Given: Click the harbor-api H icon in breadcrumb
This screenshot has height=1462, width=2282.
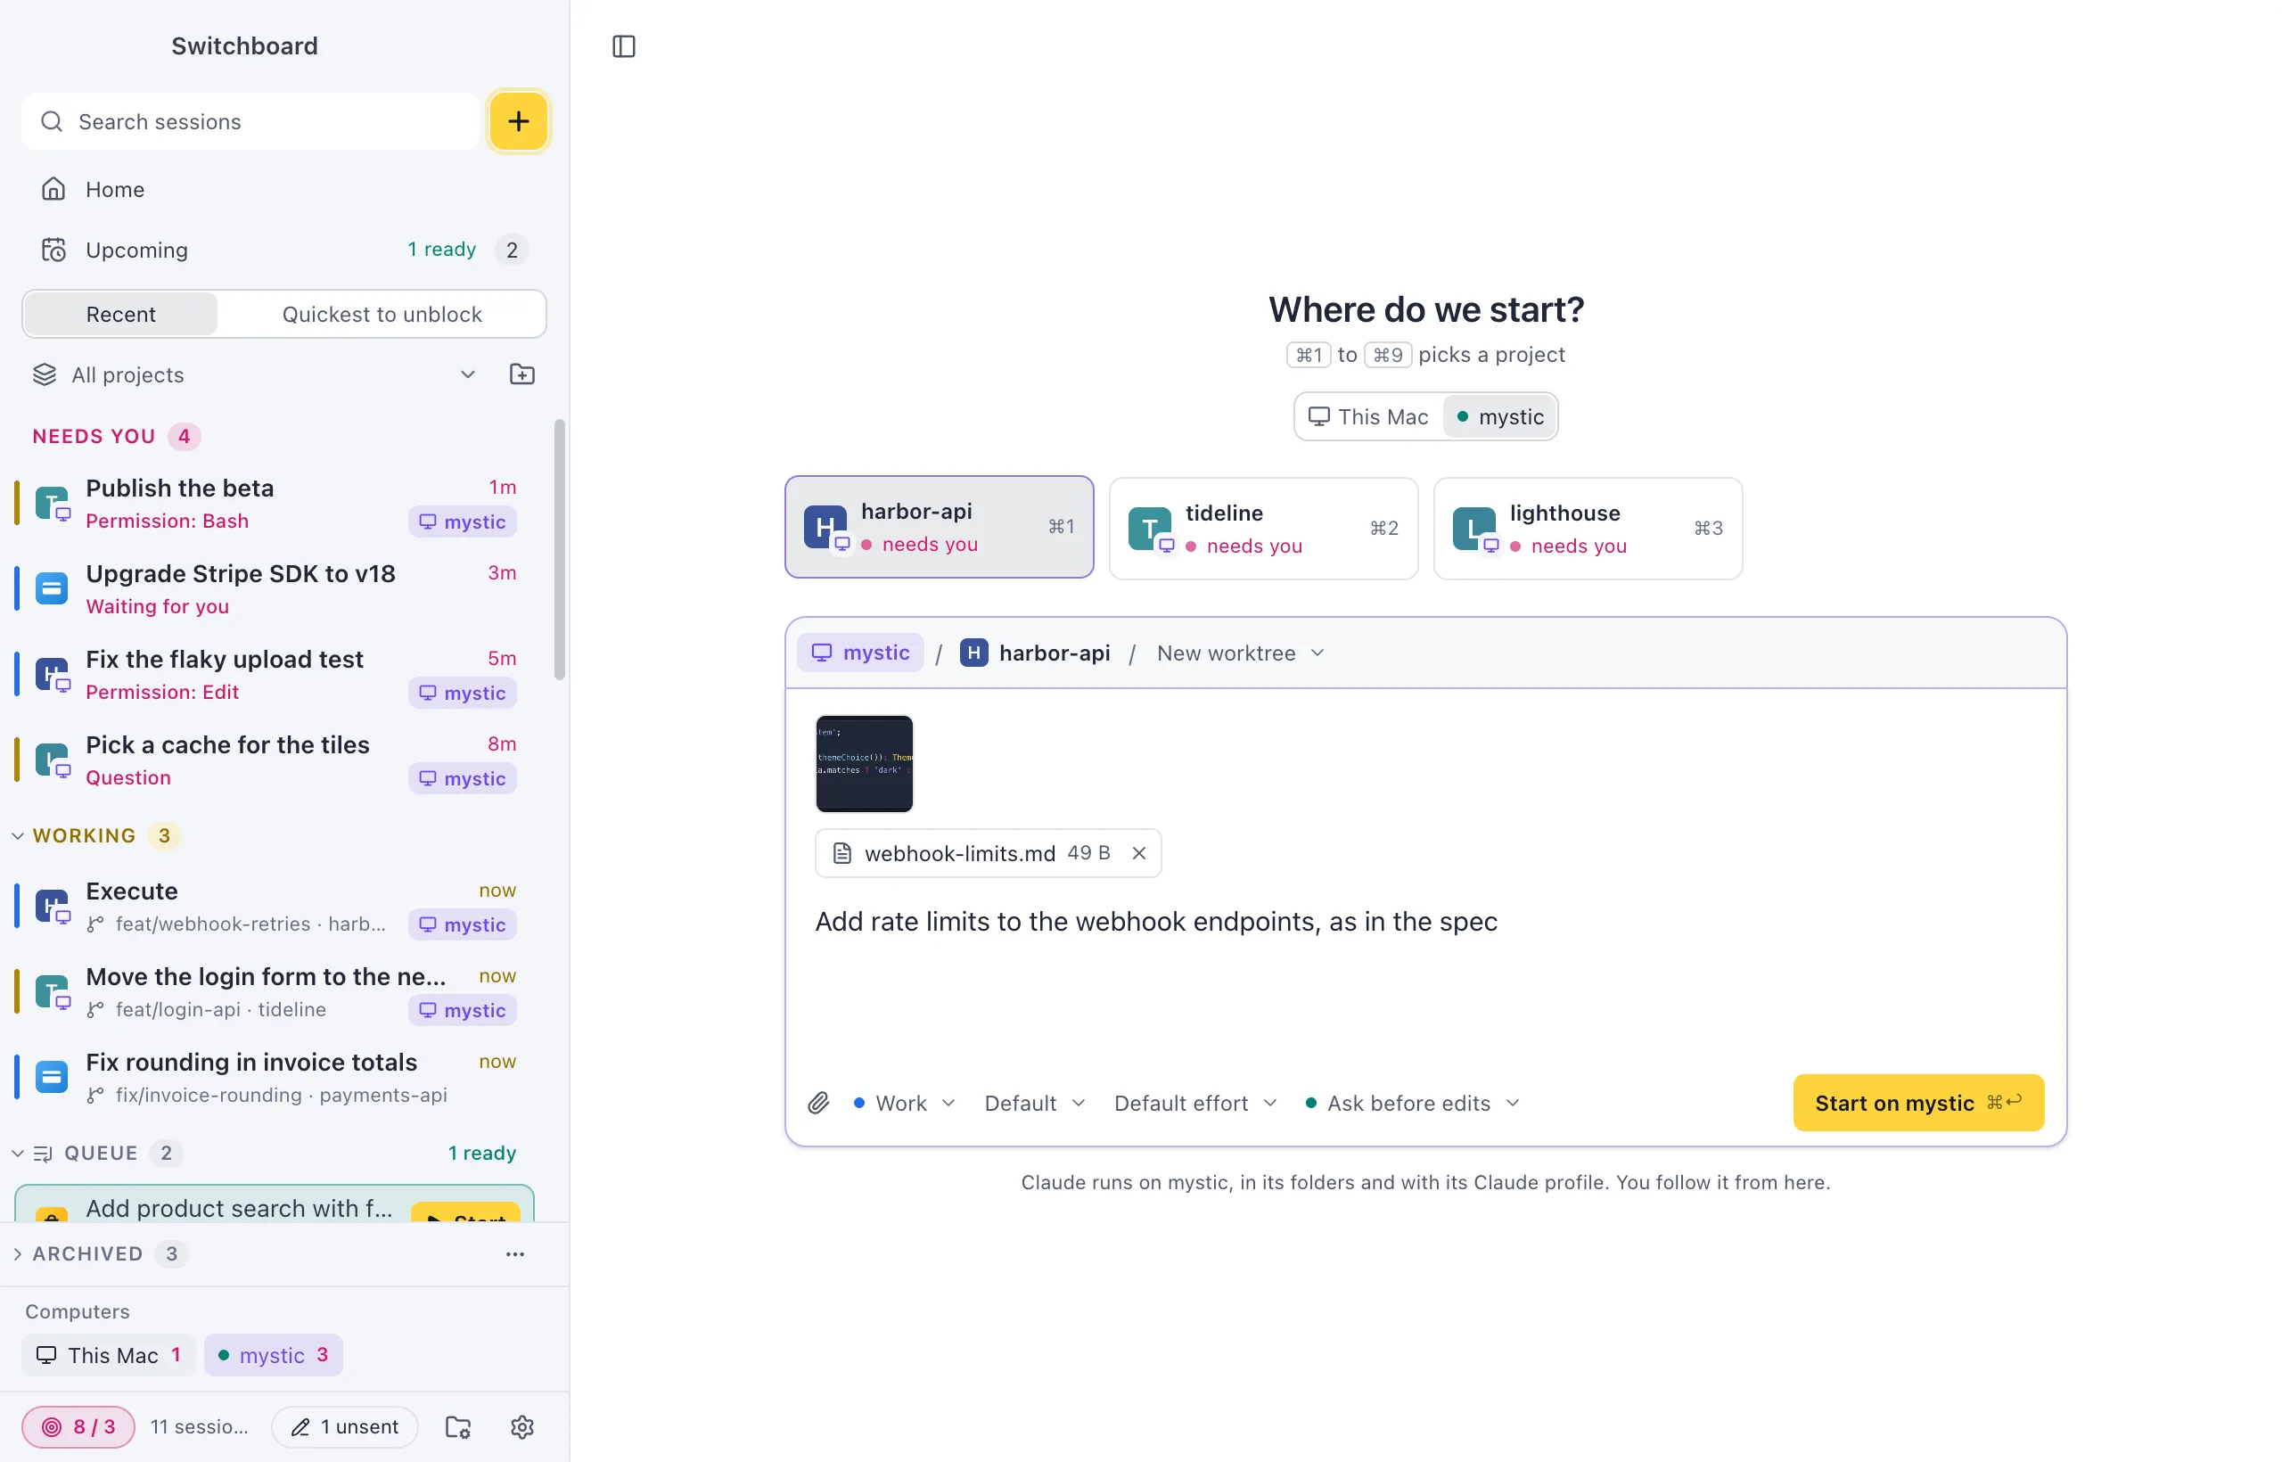Looking at the screenshot, I should pyautogui.click(x=974, y=653).
